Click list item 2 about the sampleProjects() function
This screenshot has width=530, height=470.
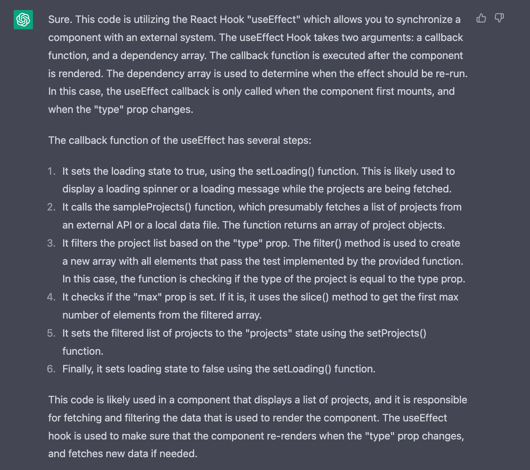(x=261, y=216)
